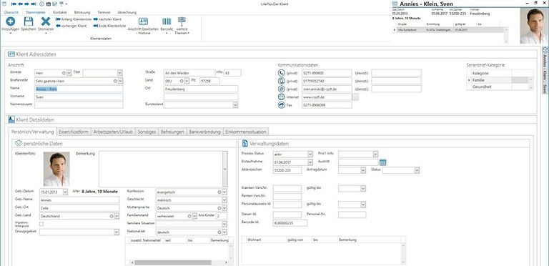Switch to the Kontakte ribbon tab
The image size is (549, 266).
coord(60,12)
